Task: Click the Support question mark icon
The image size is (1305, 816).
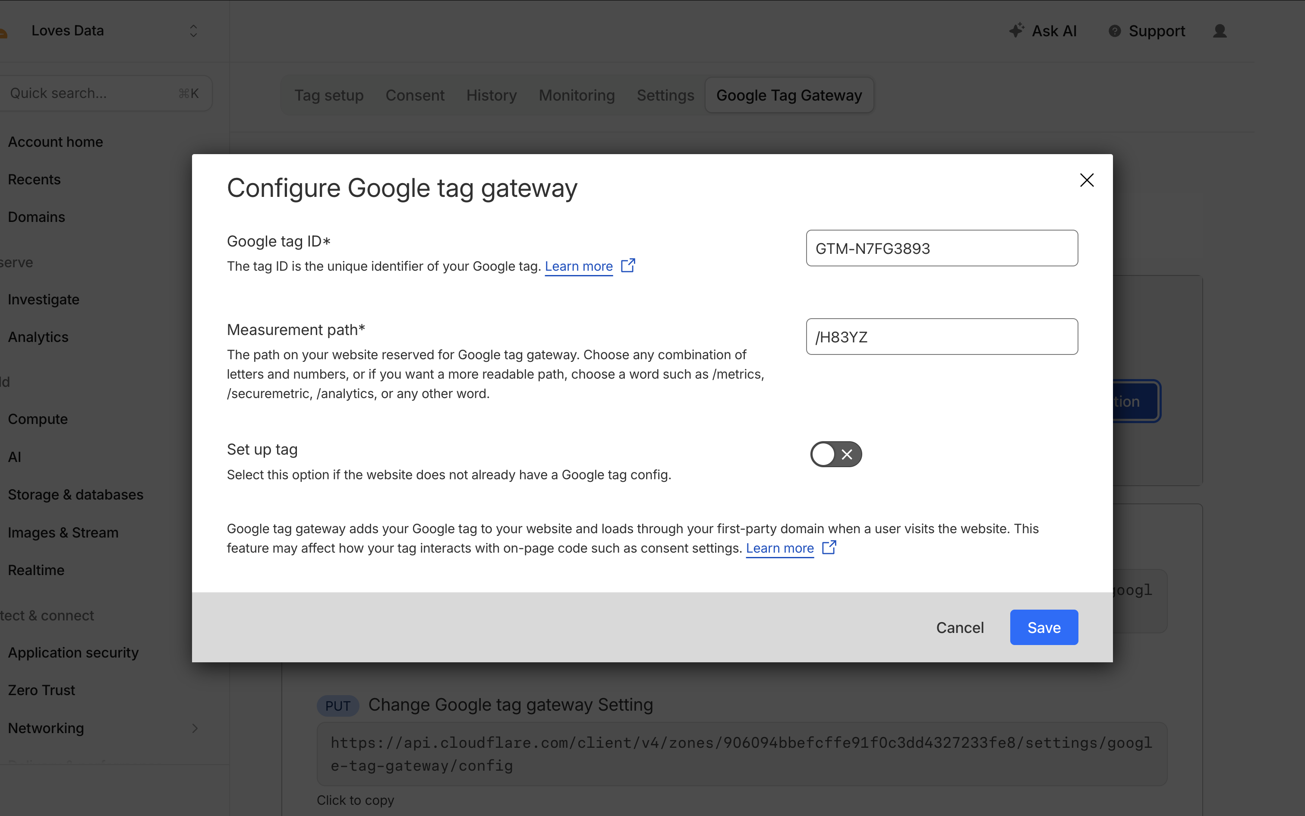Action: tap(1114, 31)
